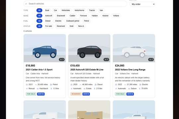Click photo count badge on Ashcroft Estate
179x119 pixels.
pyautogui.click(x=106, y=59)
